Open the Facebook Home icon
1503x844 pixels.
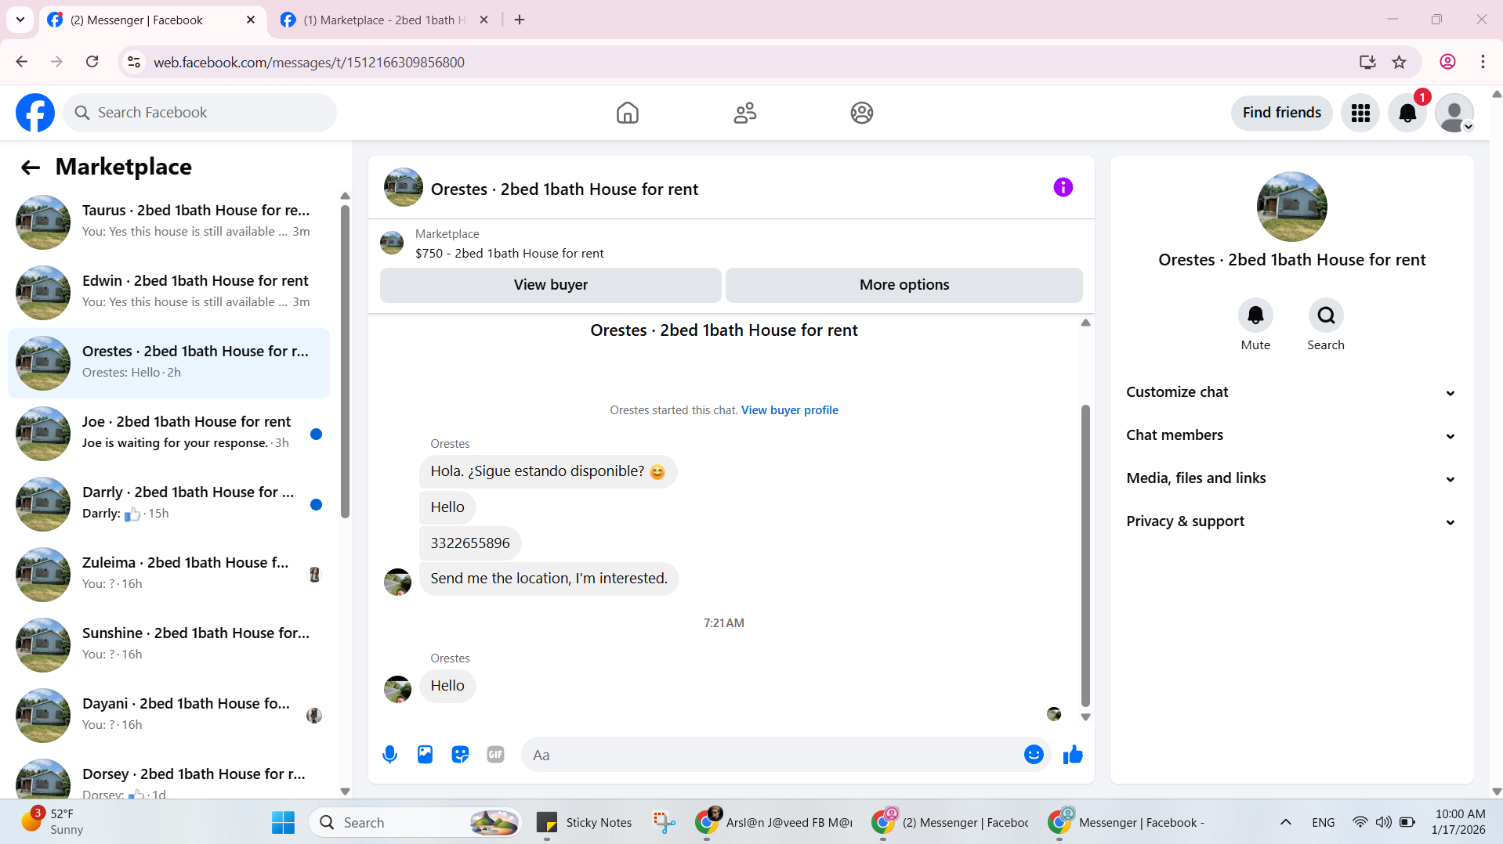point(627,113)
